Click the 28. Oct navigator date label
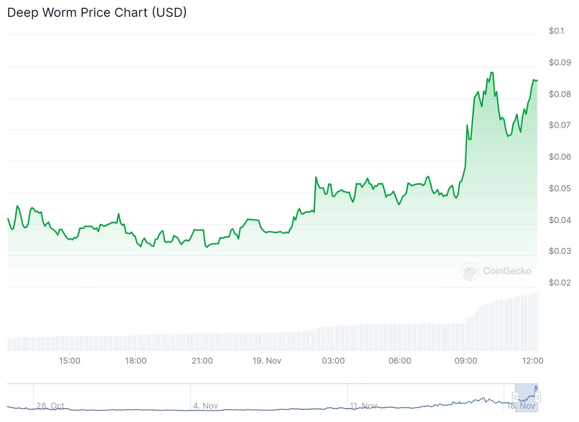The image size is (579, 422). click(50, 406)
